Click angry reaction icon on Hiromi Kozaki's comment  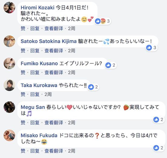103,21
